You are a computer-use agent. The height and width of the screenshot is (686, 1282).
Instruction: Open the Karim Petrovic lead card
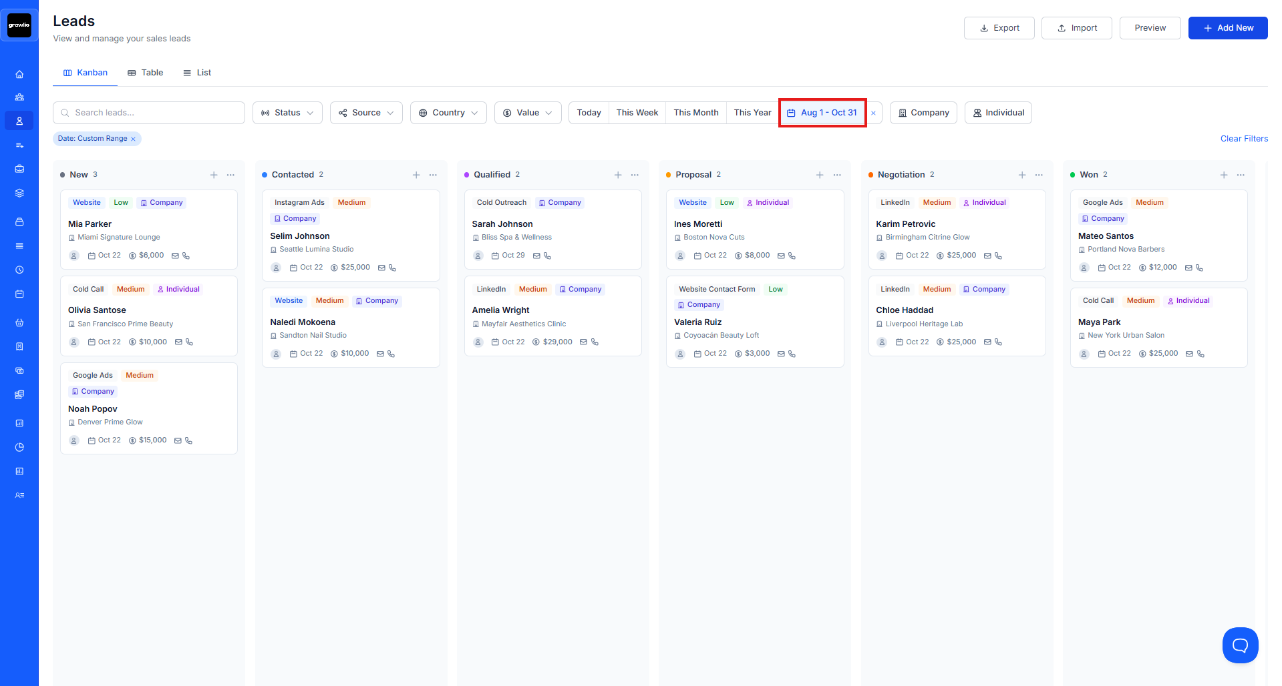tap(957, 230)
